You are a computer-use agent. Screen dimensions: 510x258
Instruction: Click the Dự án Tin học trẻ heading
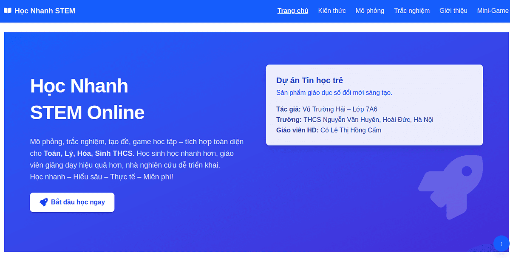[x=310, y=80]
